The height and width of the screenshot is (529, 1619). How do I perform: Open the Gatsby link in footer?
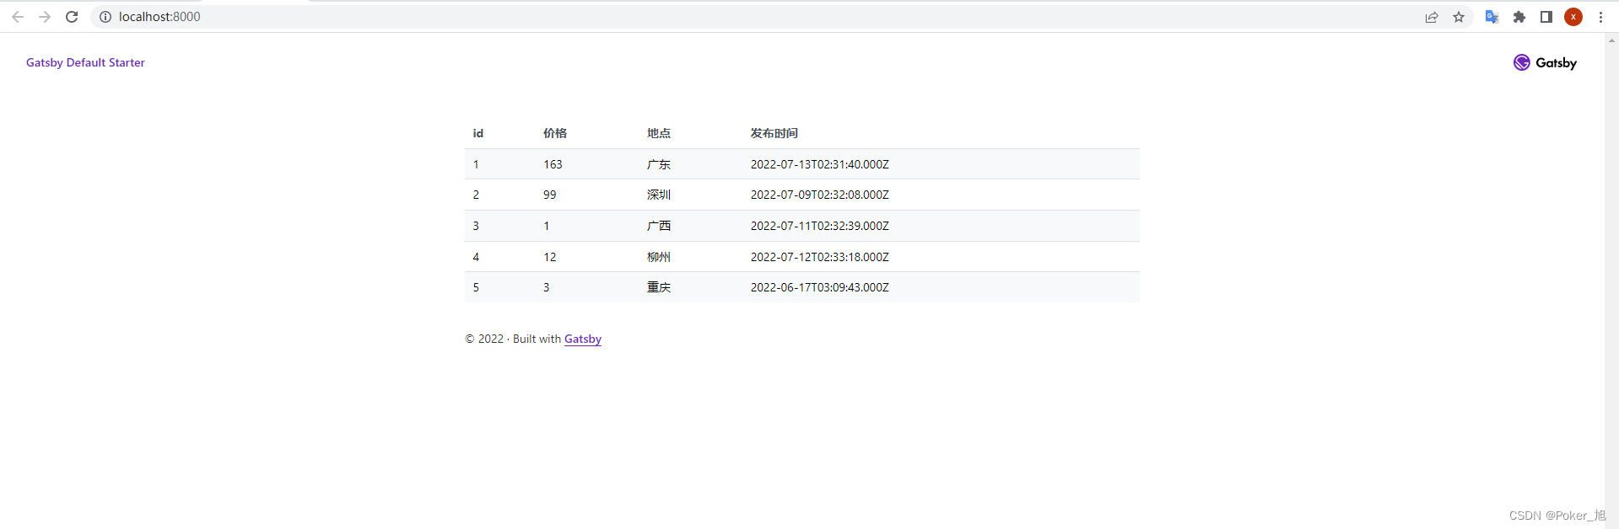tap(583, 339)
